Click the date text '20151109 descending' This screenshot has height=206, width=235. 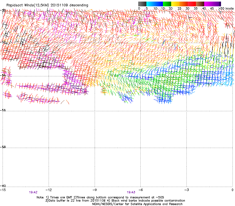pos(69,5)
